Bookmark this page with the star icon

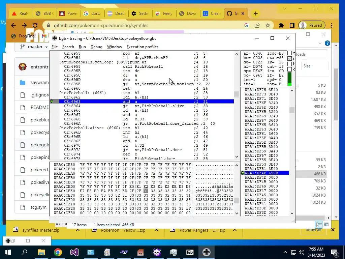[x=268, y=25]
